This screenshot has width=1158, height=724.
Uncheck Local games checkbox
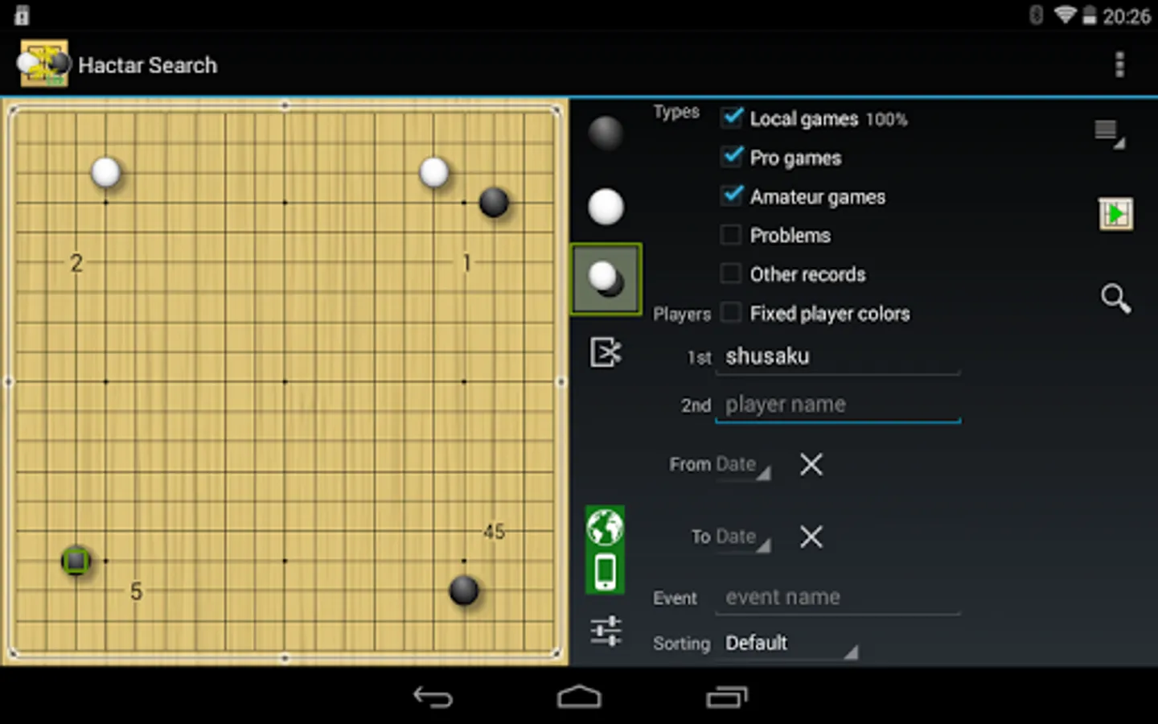point(731,117)
